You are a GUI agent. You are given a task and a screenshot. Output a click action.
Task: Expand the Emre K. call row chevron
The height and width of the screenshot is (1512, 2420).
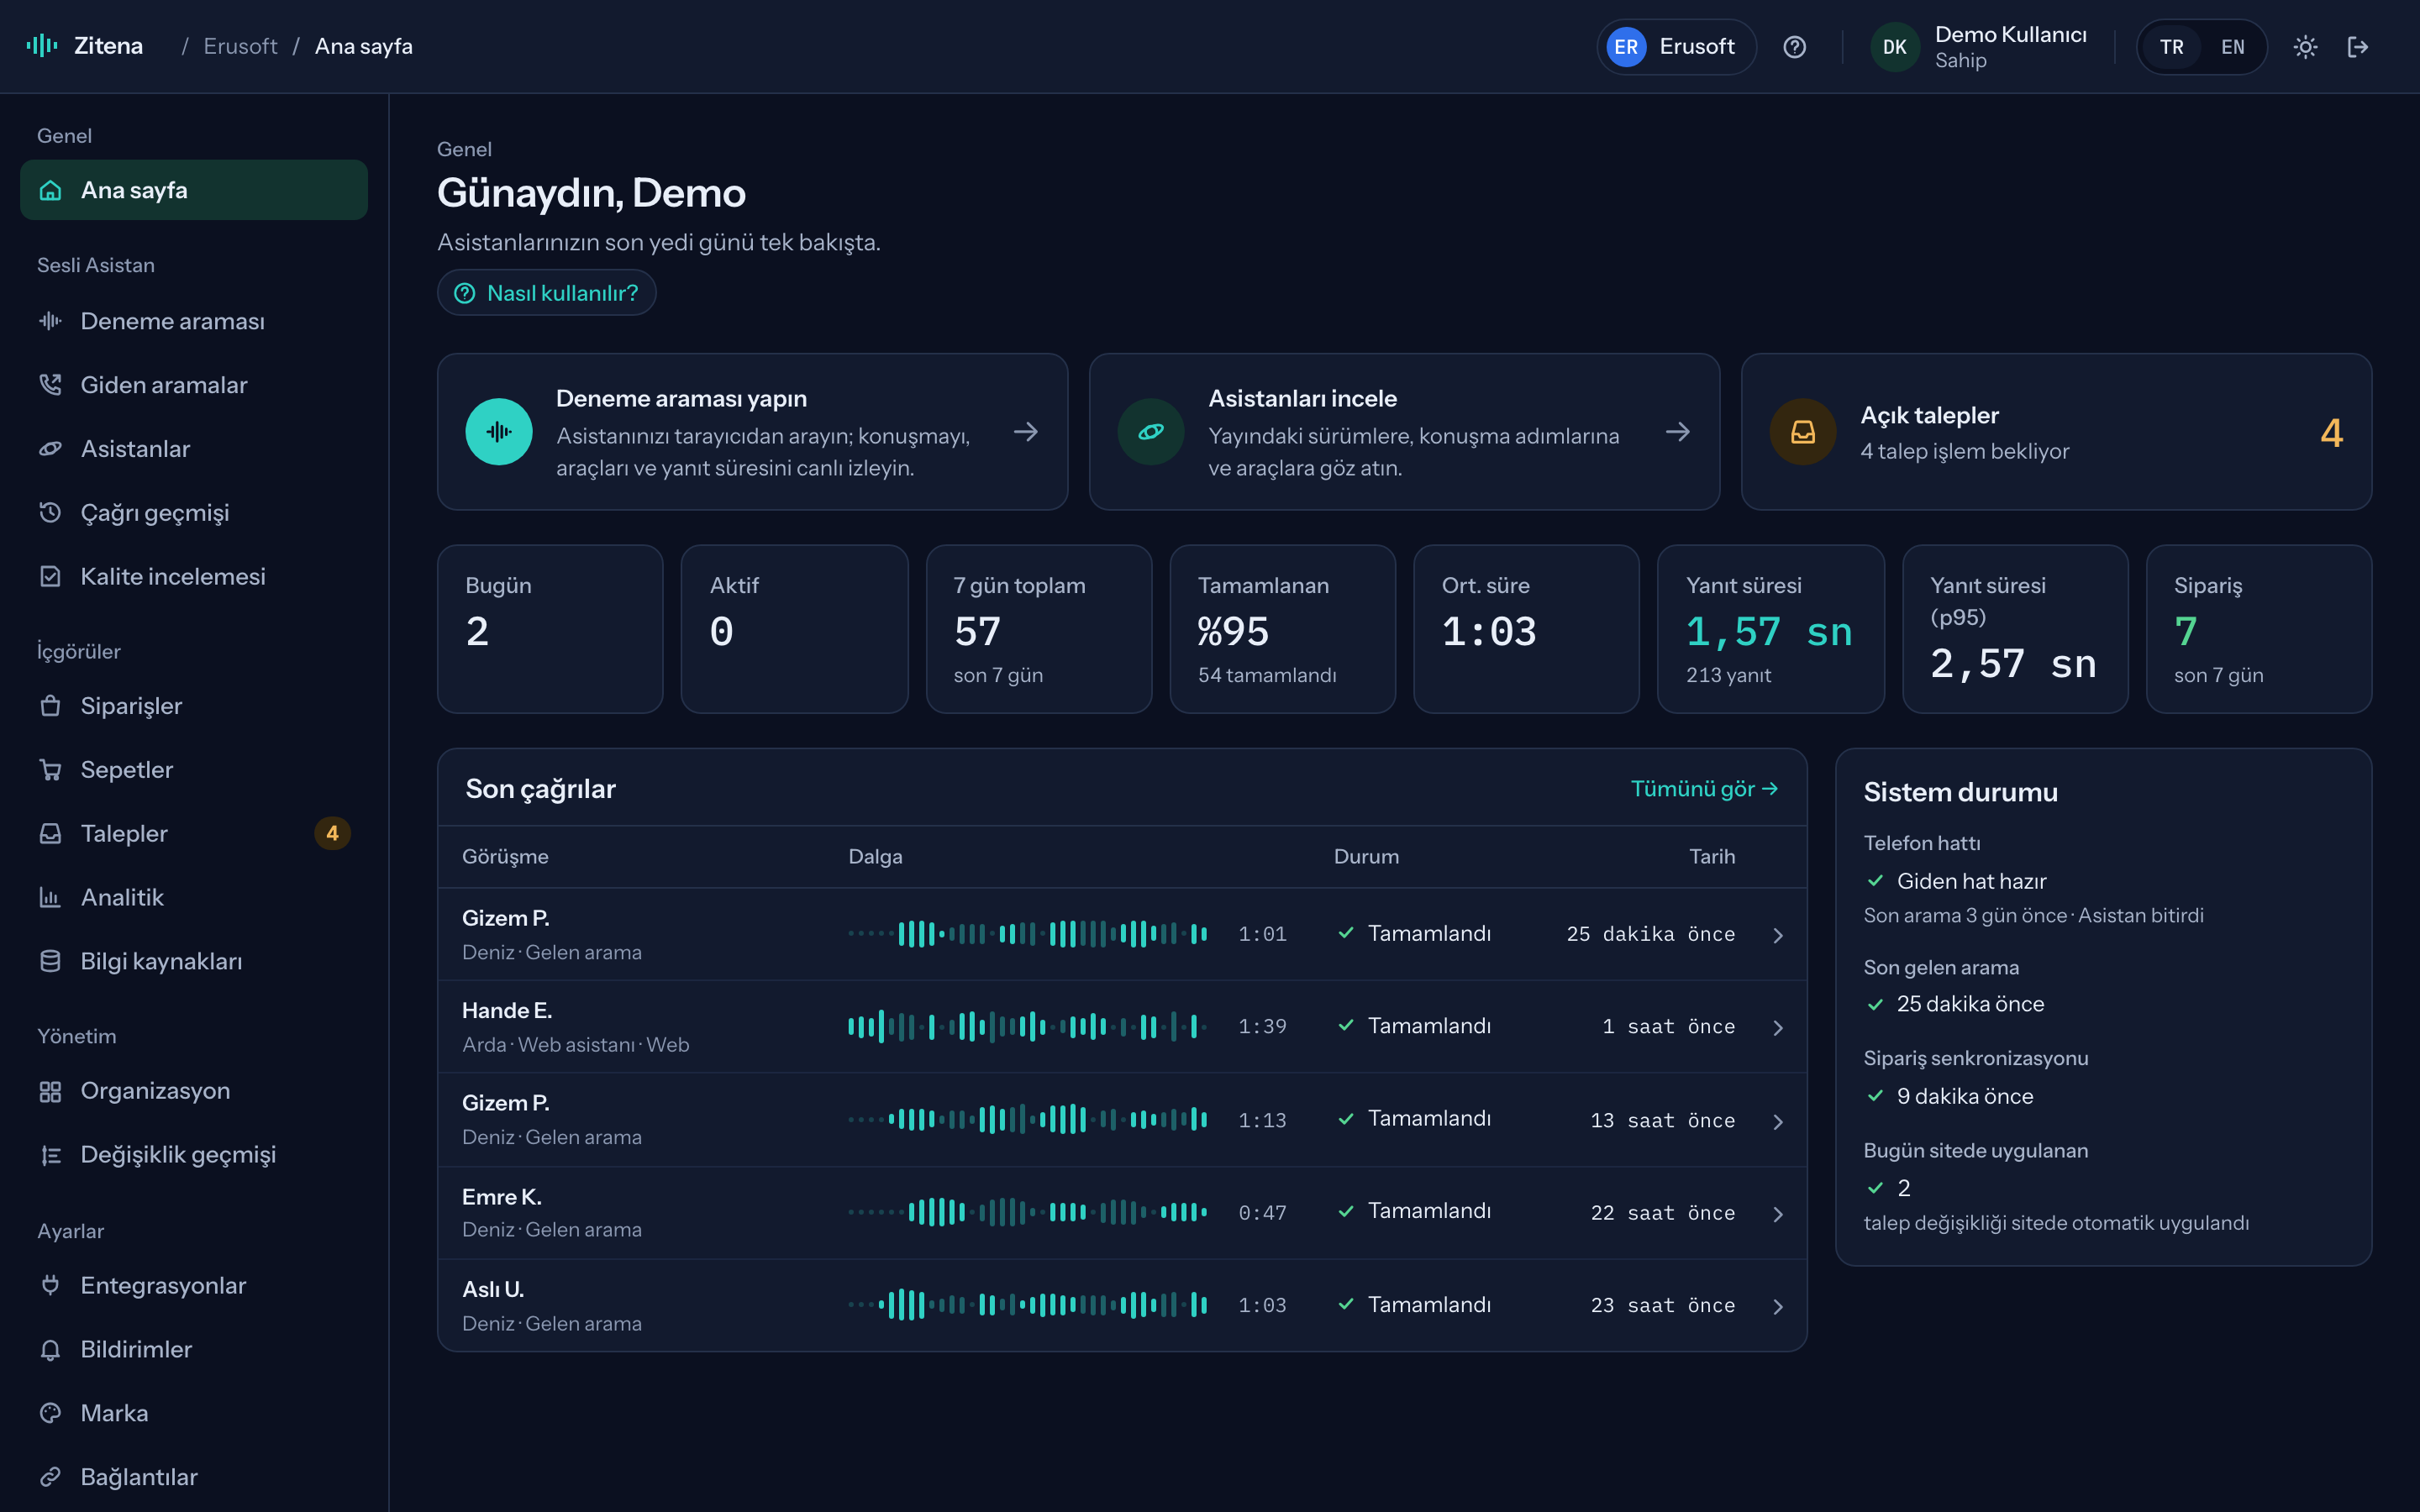[1778, 1214]
